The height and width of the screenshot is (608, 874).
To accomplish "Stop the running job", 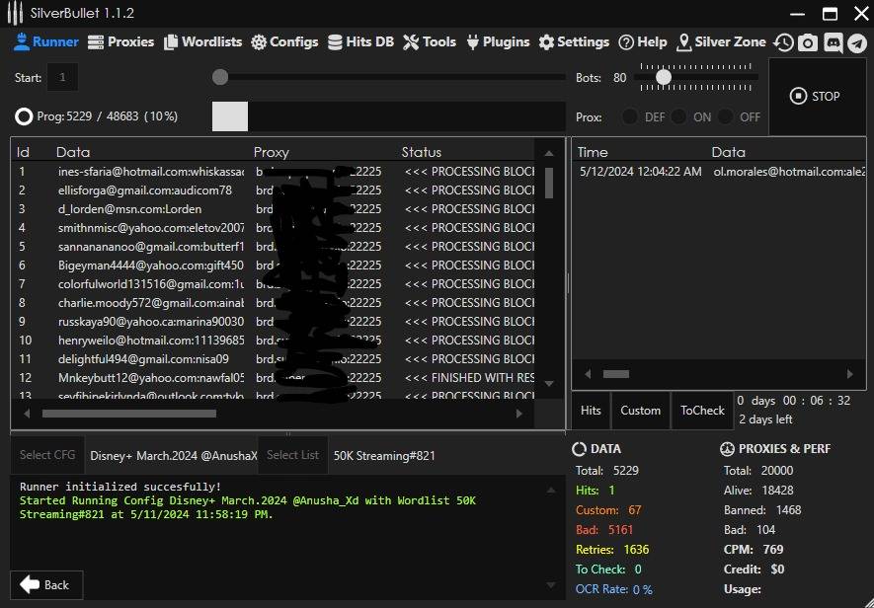I will tap(817, 97).
